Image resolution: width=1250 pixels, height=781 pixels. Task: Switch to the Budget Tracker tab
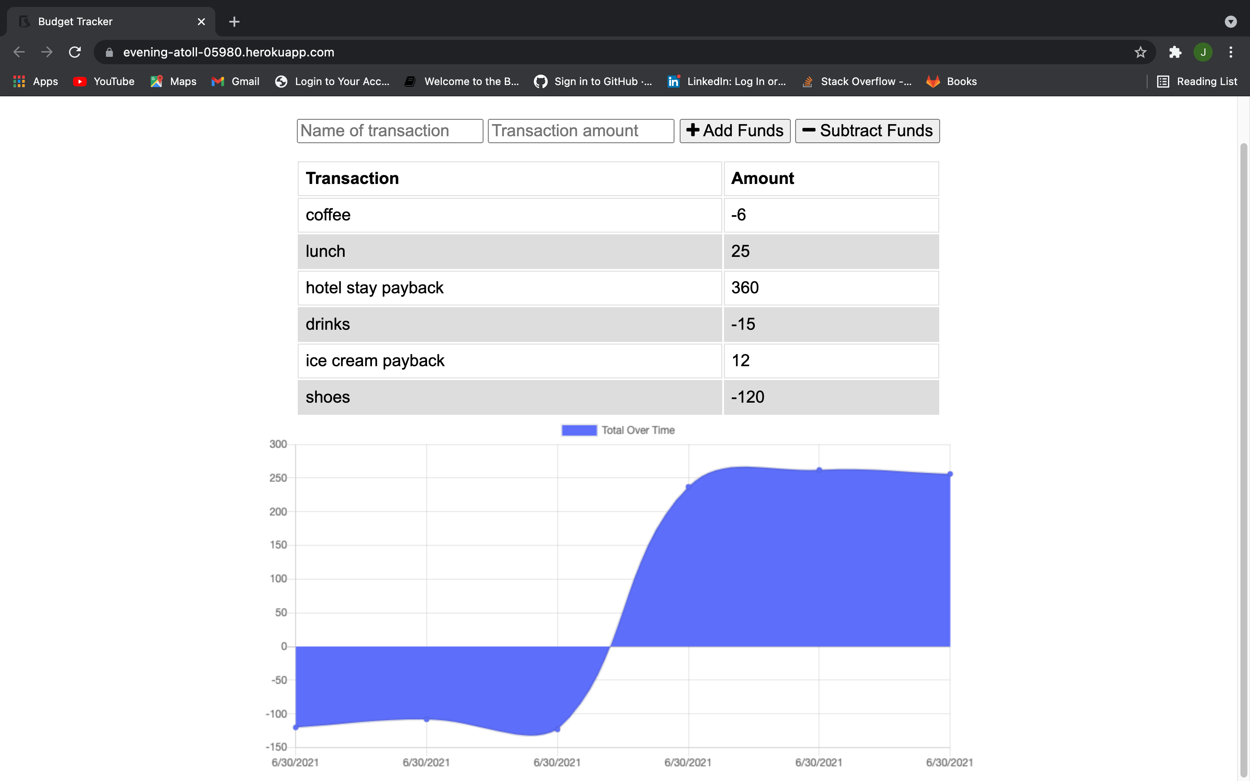coord(111,22)
